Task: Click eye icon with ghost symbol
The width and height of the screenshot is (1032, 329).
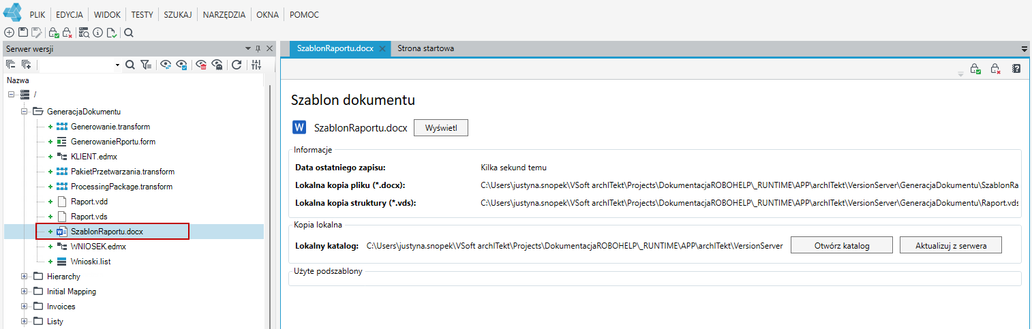Action: 217,65
